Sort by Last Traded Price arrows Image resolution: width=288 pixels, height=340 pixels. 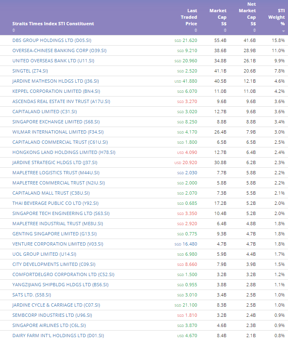point(196,30)
